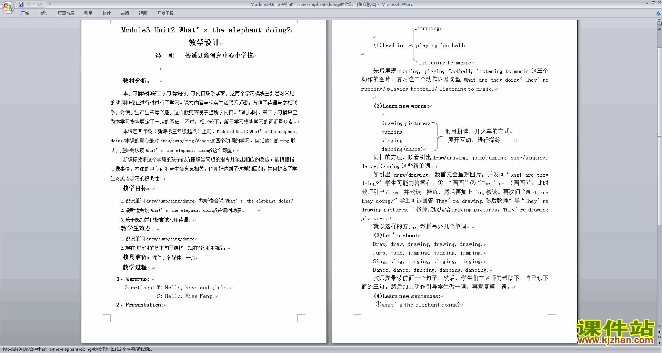
Task: Open the Office button menu
Action: [x=8, y=7]
